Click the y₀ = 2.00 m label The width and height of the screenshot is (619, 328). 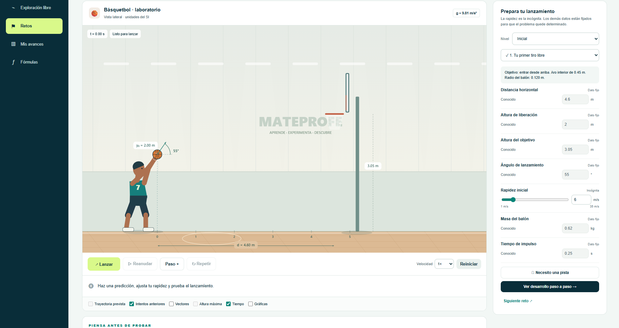click(146, 145)
